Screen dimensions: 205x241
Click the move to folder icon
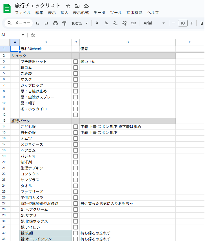(x=77, y=6)
